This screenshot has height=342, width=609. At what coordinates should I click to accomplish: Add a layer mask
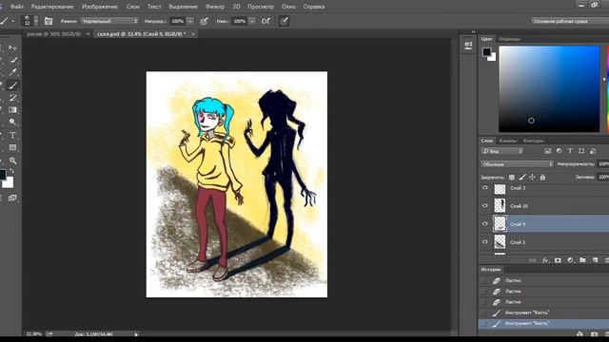click(x=558, y=260)
